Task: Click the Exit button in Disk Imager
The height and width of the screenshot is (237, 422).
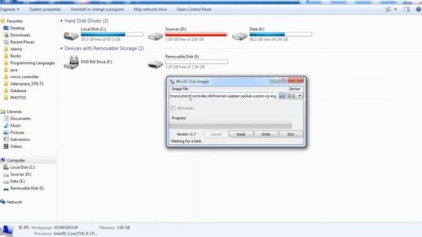Action: tap(291, 134)
